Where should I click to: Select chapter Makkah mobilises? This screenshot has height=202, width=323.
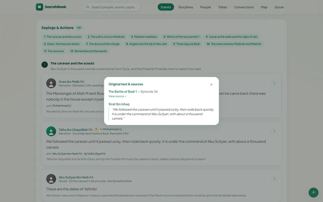(x=144, y=37)
